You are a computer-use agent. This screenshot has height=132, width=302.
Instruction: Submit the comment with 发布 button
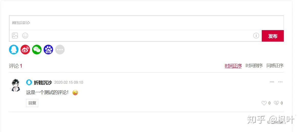273,36
